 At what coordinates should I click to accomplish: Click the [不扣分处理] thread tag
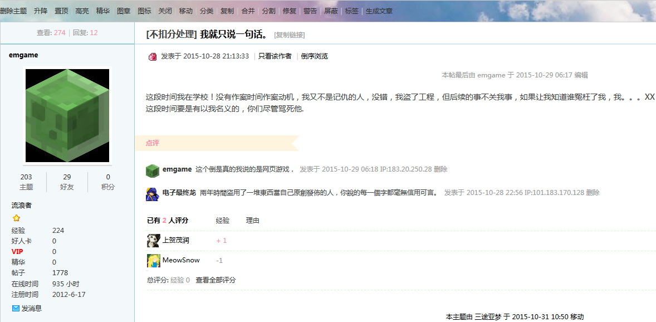click(x=172, y=35)
